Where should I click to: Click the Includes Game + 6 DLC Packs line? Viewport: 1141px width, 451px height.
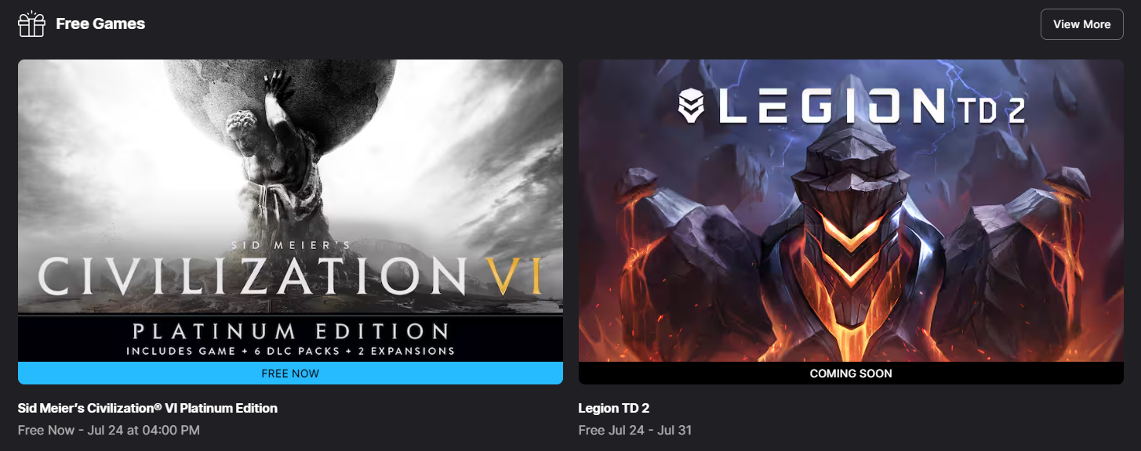(291, 351)
